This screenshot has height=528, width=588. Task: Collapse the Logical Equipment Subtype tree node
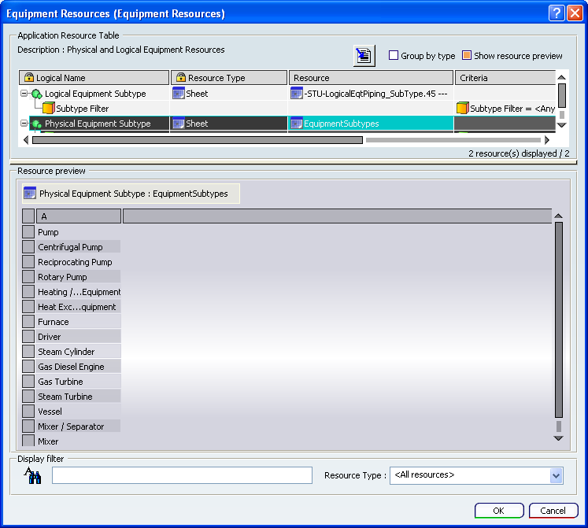(x=24, y=93)
